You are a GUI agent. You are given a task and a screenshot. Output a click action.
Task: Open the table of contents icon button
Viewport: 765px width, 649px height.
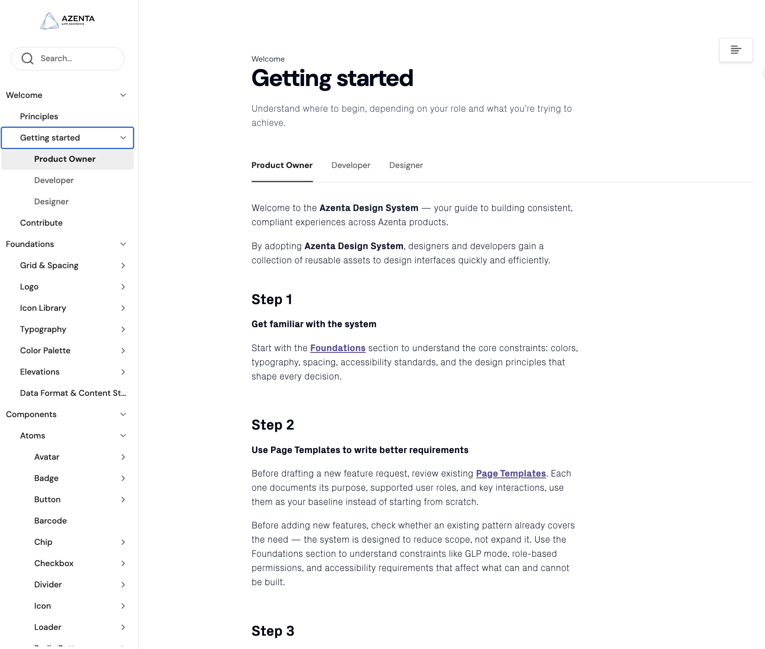[736, 50]
